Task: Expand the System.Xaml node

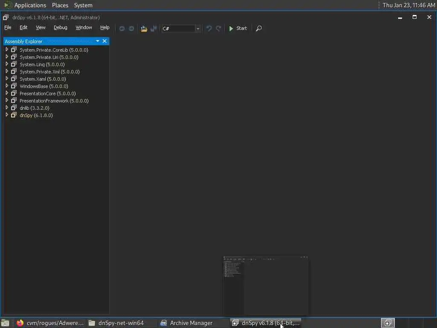Action: click(7, 79)
